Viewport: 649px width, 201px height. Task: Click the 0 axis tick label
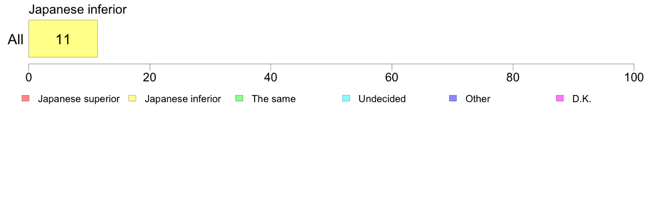point(28,78)
